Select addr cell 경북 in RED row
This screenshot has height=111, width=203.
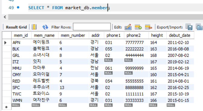[97, 81]
